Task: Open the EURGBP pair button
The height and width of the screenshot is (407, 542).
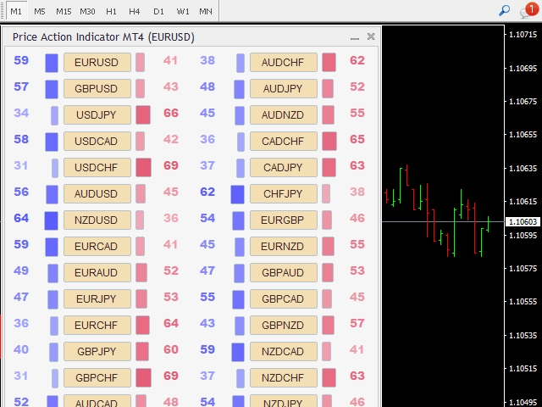Action: [x=283, y=220]
